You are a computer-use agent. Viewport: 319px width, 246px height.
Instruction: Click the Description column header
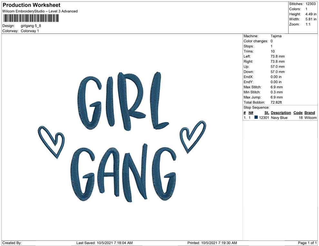pyautogui.click(x=281, y=113)
